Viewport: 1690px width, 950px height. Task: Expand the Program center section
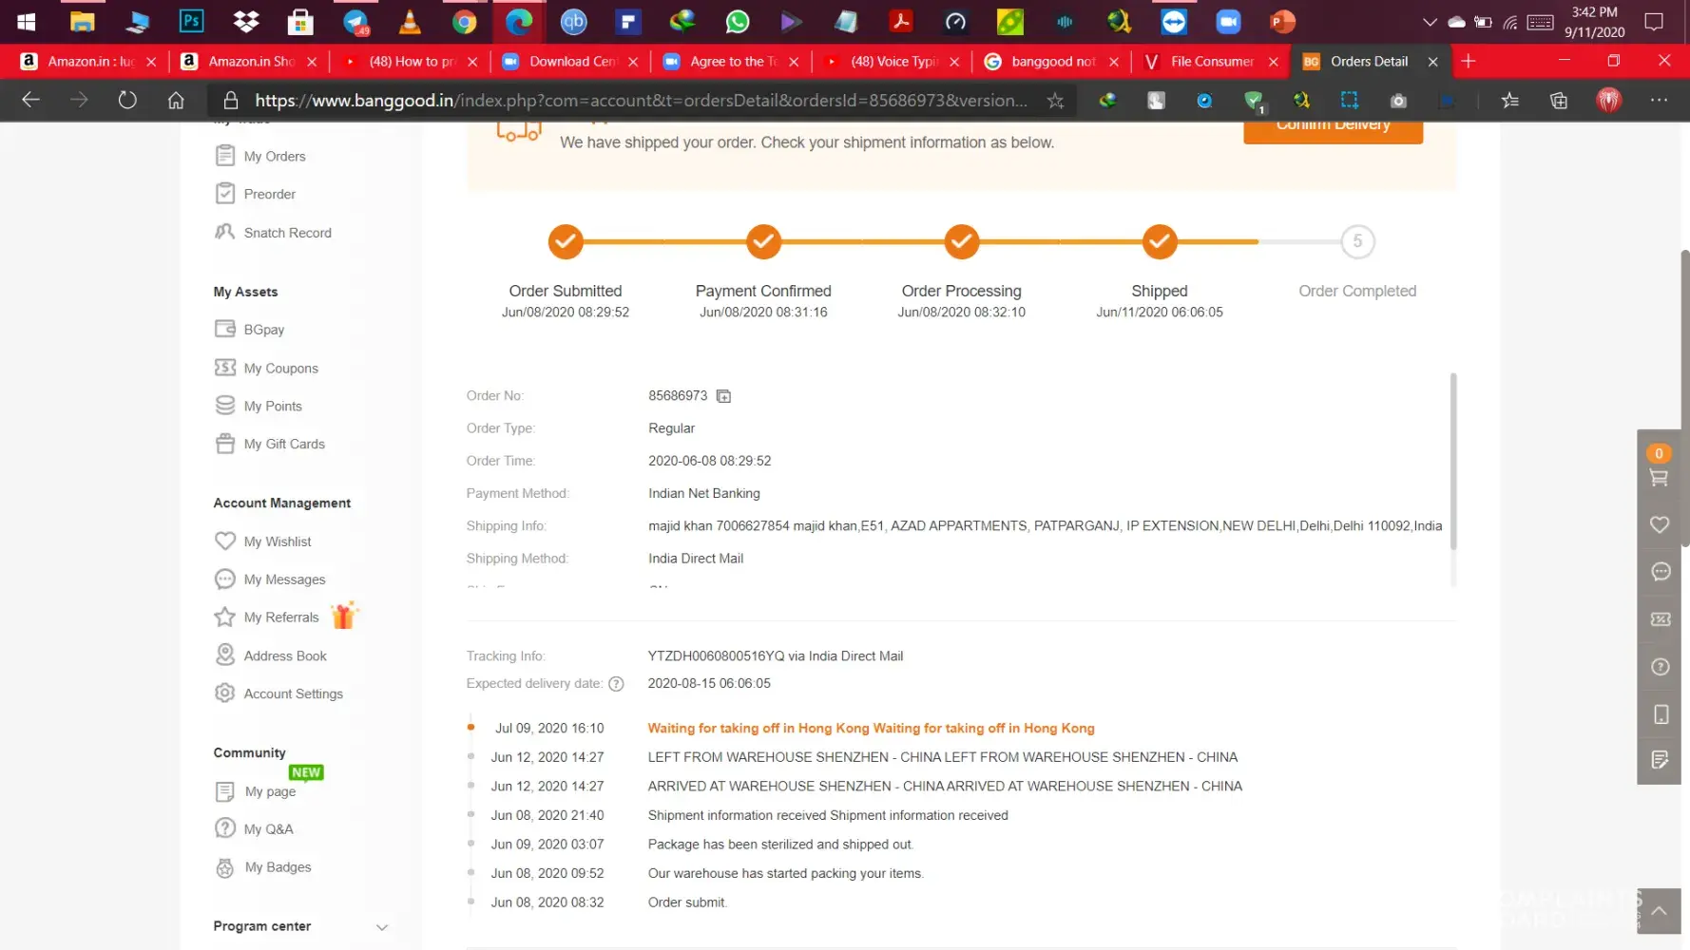coord(381,927)
